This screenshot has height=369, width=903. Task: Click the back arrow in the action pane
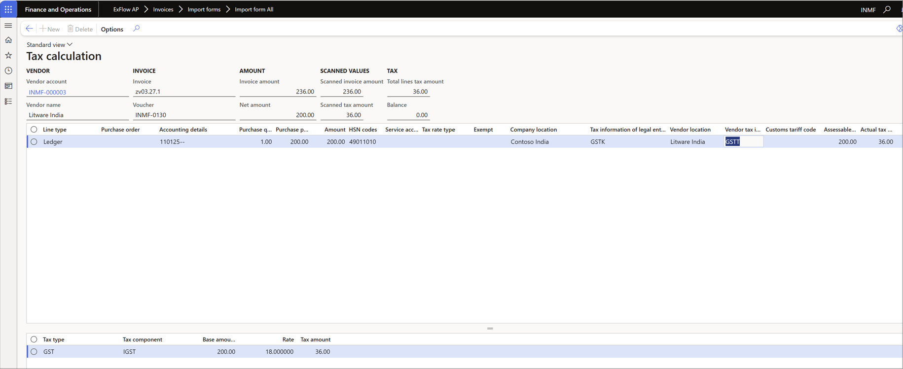(x=29, y=29)
